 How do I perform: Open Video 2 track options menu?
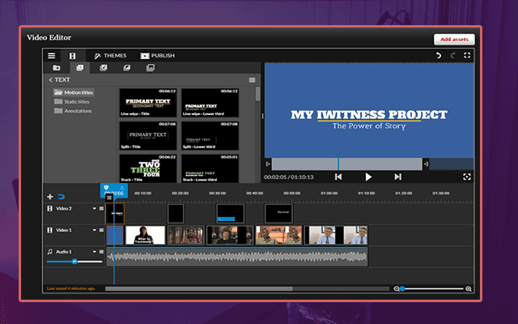pos(101,209)
